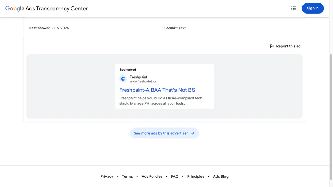Click the Google logo in header
Image resolution: width=333 pixels, height=187 pixels.
point(15,8)
